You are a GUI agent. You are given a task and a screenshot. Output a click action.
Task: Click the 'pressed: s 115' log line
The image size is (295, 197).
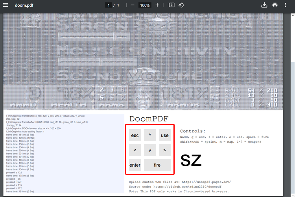14,185
